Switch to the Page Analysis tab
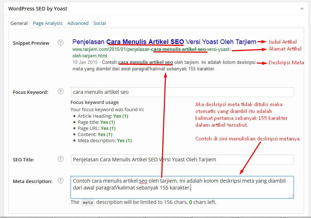The width and height of the screenshot is (311, 218). pos(47,23)
